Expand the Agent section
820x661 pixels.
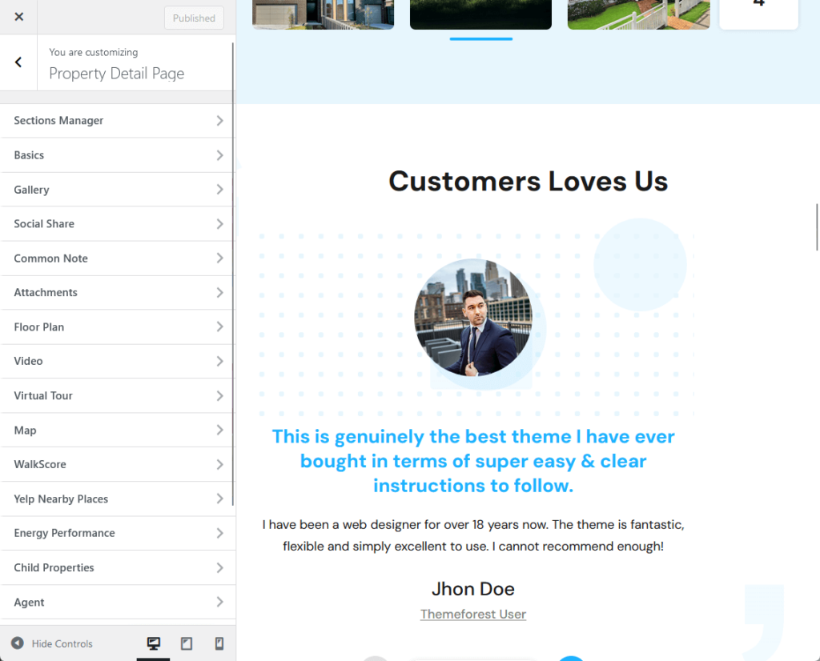pyautogui.click(x=117, y=602)
